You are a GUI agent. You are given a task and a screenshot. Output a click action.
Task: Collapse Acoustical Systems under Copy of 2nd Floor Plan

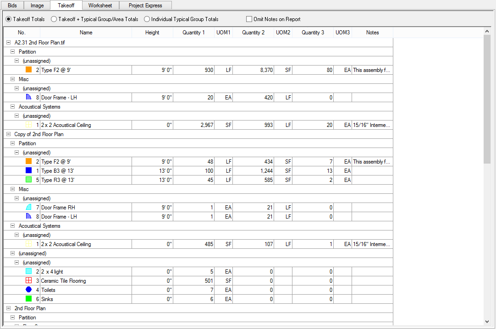click(x=13, y=225)
